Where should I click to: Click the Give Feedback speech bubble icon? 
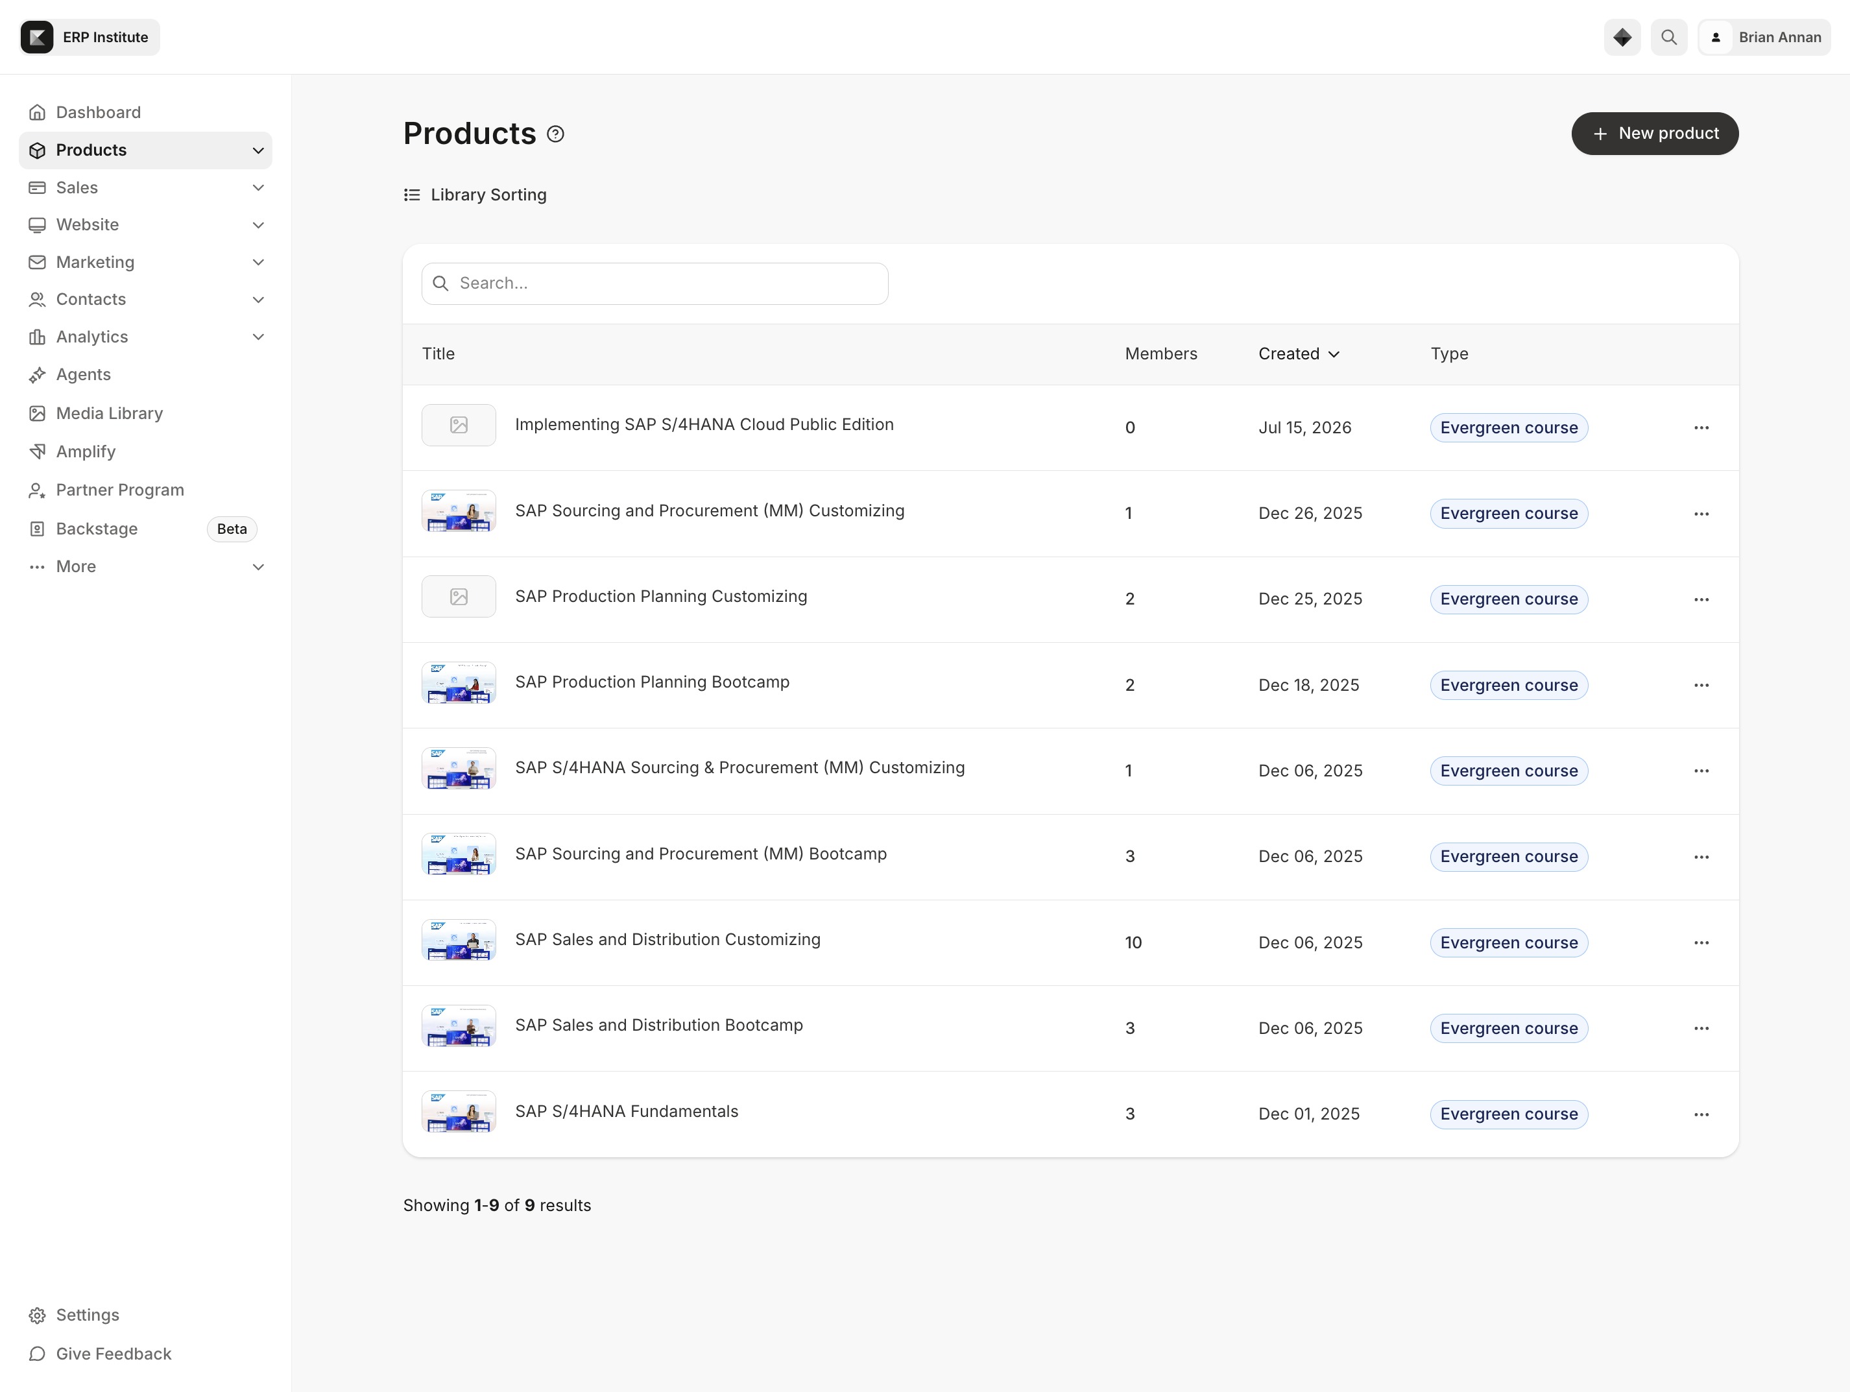point(37,1354)
